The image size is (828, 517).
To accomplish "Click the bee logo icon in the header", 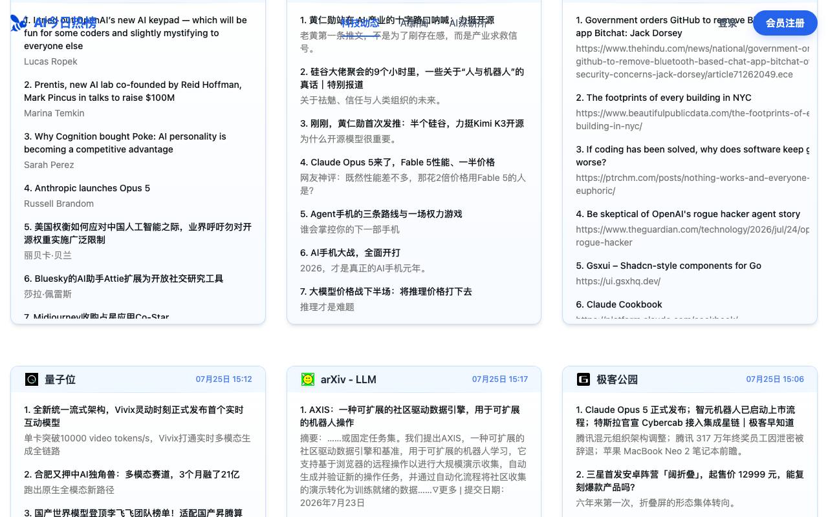I will [x=19, y=23].
